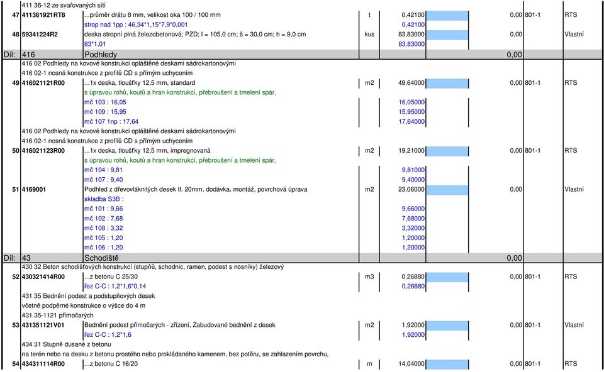
Task: Select quantity 23,06000 in row 51
Action: 411,189
